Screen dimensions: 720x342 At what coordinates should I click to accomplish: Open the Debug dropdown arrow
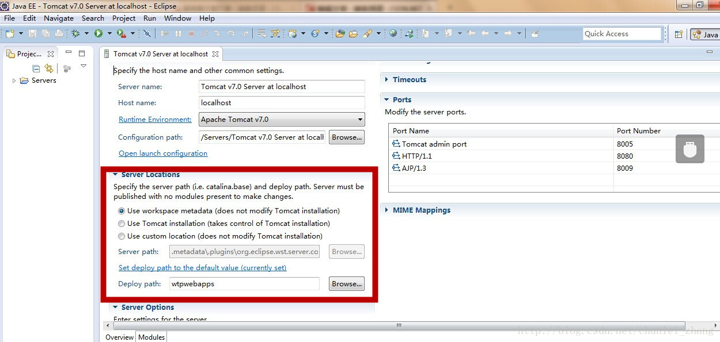click(x=86, y=33)
